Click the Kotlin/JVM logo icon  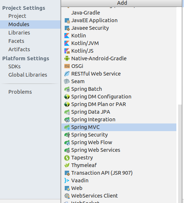(x=67, y=43)
